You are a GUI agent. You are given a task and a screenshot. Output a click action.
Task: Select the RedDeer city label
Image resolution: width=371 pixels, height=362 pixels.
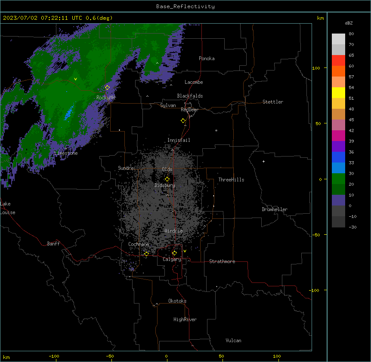coord(189,110)
